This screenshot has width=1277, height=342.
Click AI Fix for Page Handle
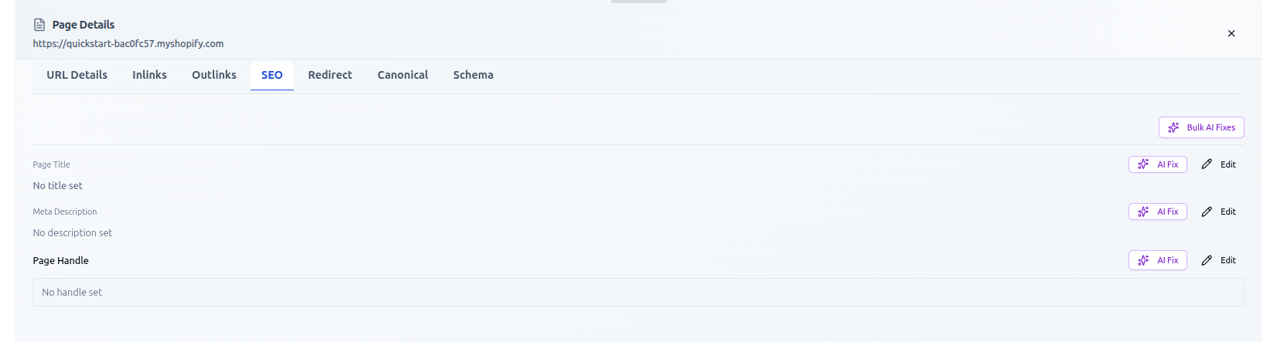click(1157, 260)
